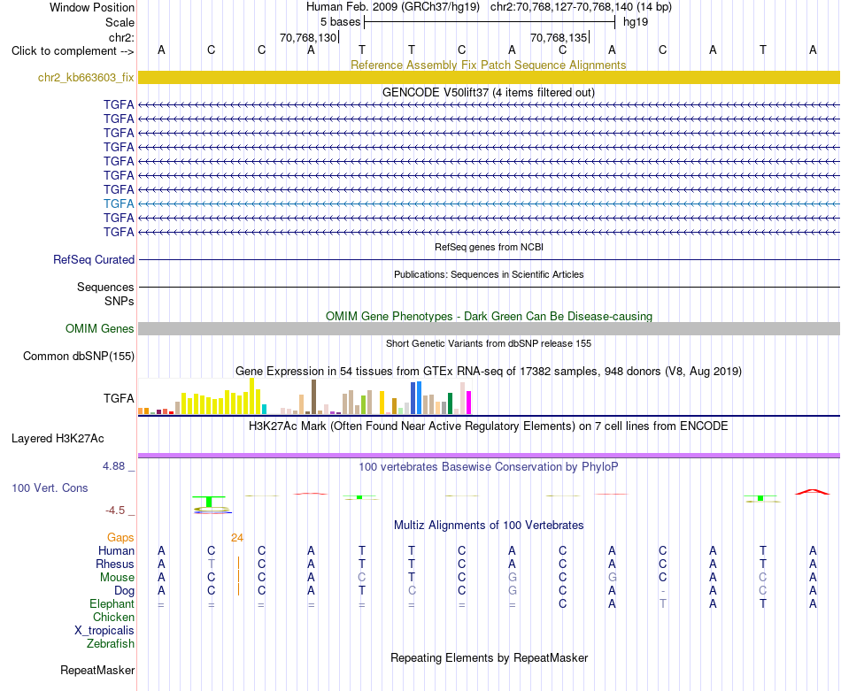This screenshot has width=841, height=691.
Task: Click the Window Position label
Action: pyautogui.click(x=92, y=7)
